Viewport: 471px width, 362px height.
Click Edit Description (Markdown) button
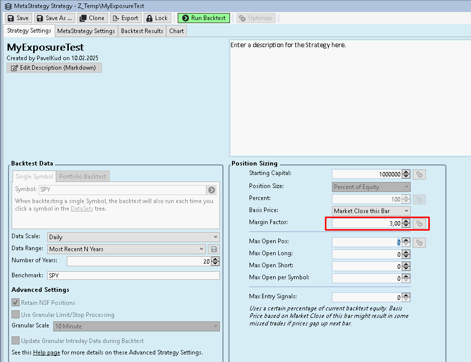[x=54, y=68]
